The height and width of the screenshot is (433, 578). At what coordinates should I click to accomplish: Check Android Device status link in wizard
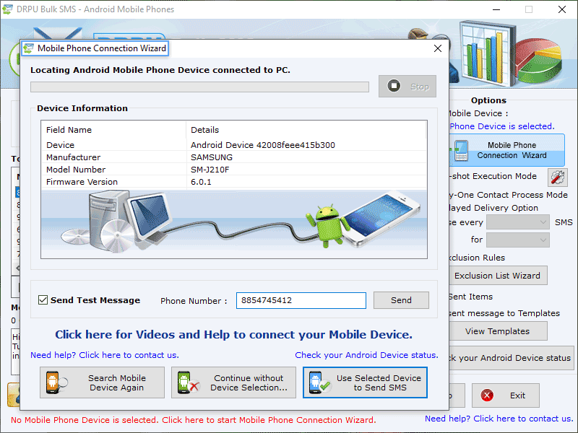click(366, 355)
